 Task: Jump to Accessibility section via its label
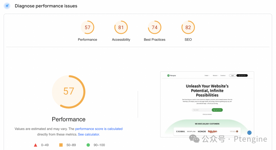click(121, 40)
